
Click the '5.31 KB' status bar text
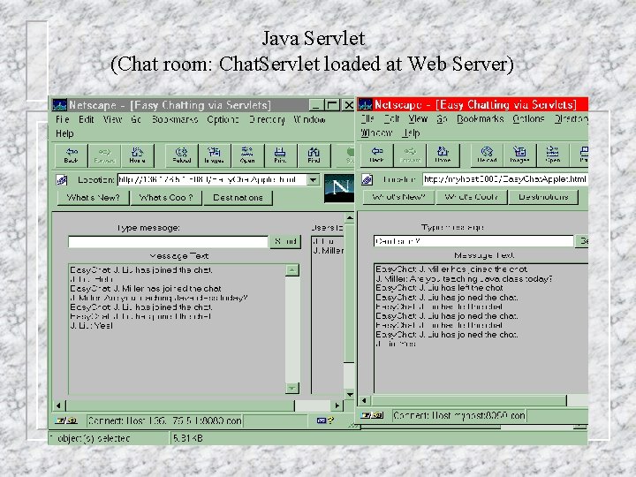[188, 438]
